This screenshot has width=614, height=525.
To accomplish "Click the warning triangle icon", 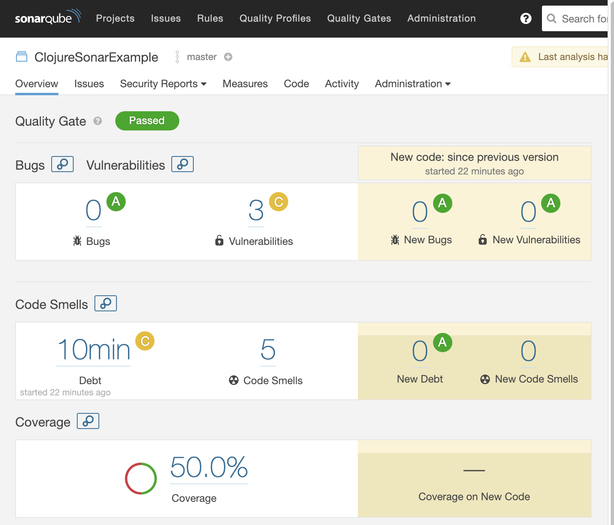I will click(x=525, y=57).
